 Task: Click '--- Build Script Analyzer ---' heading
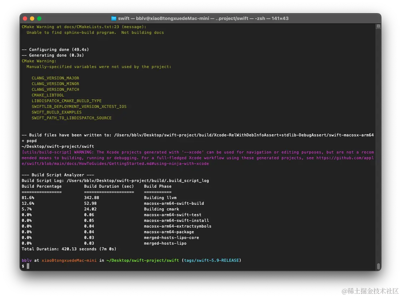(x=58, y=175)
